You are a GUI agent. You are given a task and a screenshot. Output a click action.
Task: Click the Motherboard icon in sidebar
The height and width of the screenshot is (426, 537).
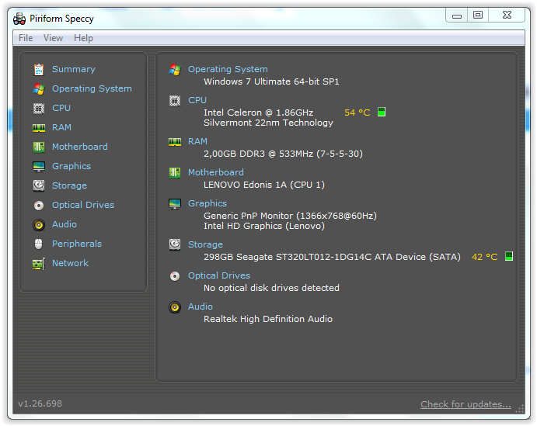(38, 147)
